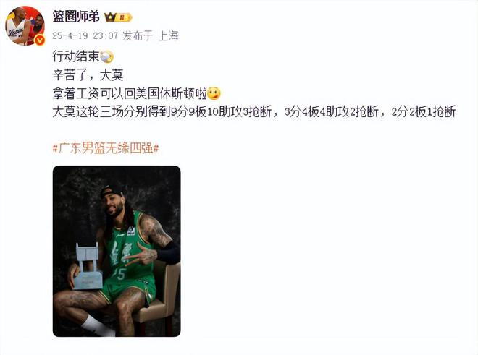This screenshot has height=355, width=478.
Task: Open the username 篮圈师弟
Action: click(x=76, y=17)
